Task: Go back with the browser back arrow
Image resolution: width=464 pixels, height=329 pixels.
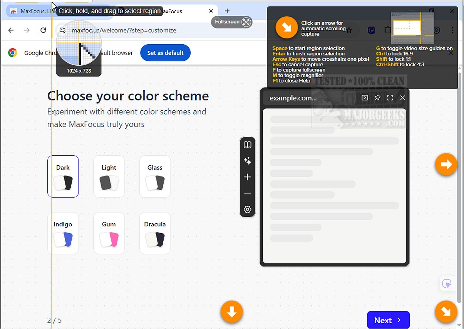Action: (11, 30)
